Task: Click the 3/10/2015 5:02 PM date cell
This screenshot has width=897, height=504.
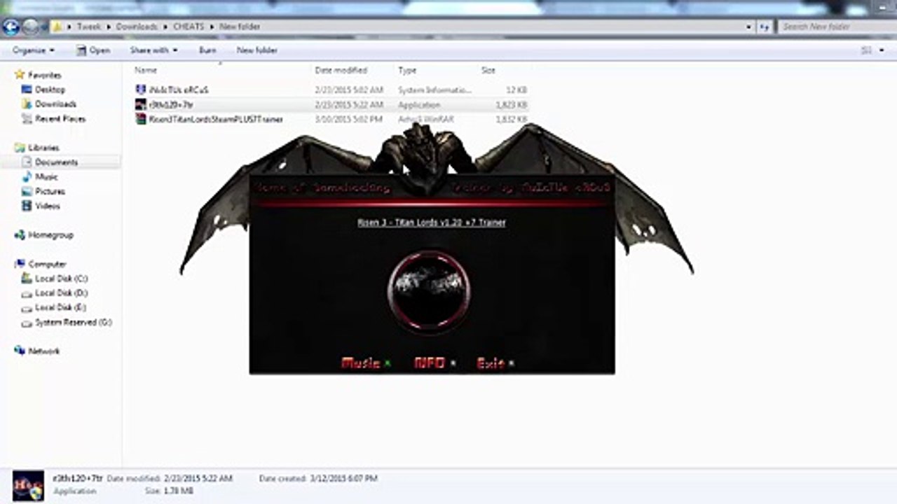Action: click(x=349, y=120)
